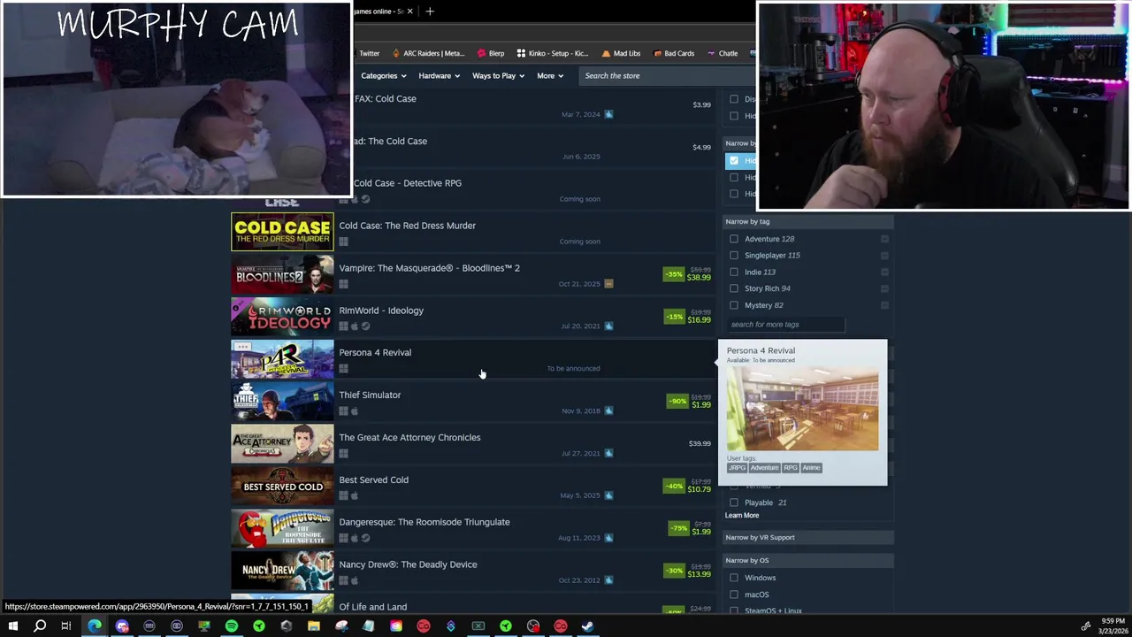Open Task View in the taskbar
1132x637 pixels.
point(66,626)
